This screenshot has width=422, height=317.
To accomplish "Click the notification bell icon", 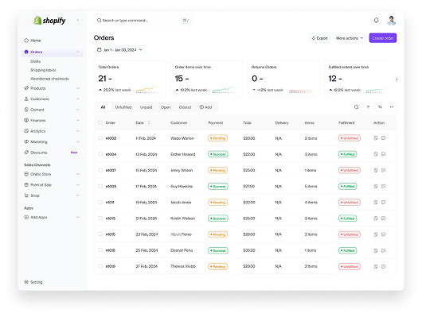I will point(377,20).
